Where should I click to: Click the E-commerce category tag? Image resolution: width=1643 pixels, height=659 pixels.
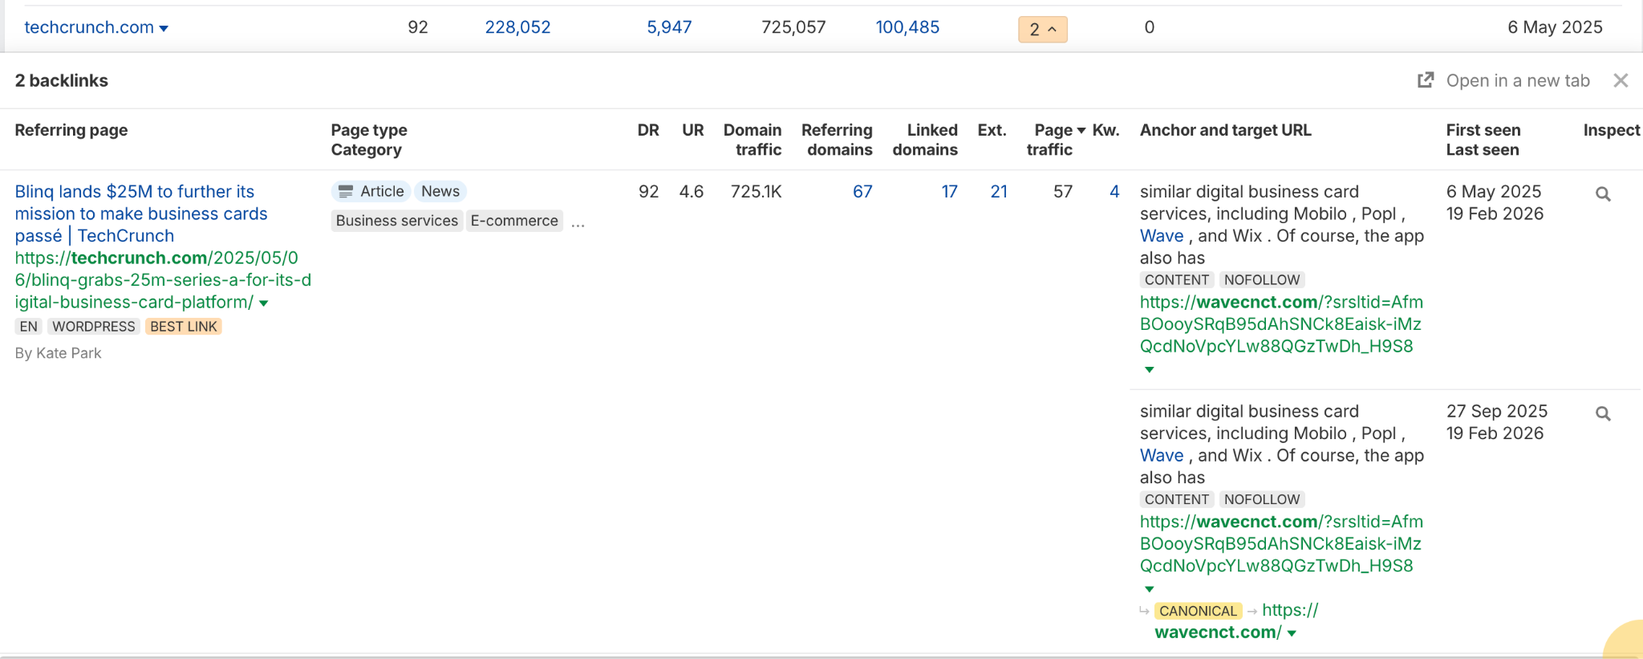click(x=514, y=221)
